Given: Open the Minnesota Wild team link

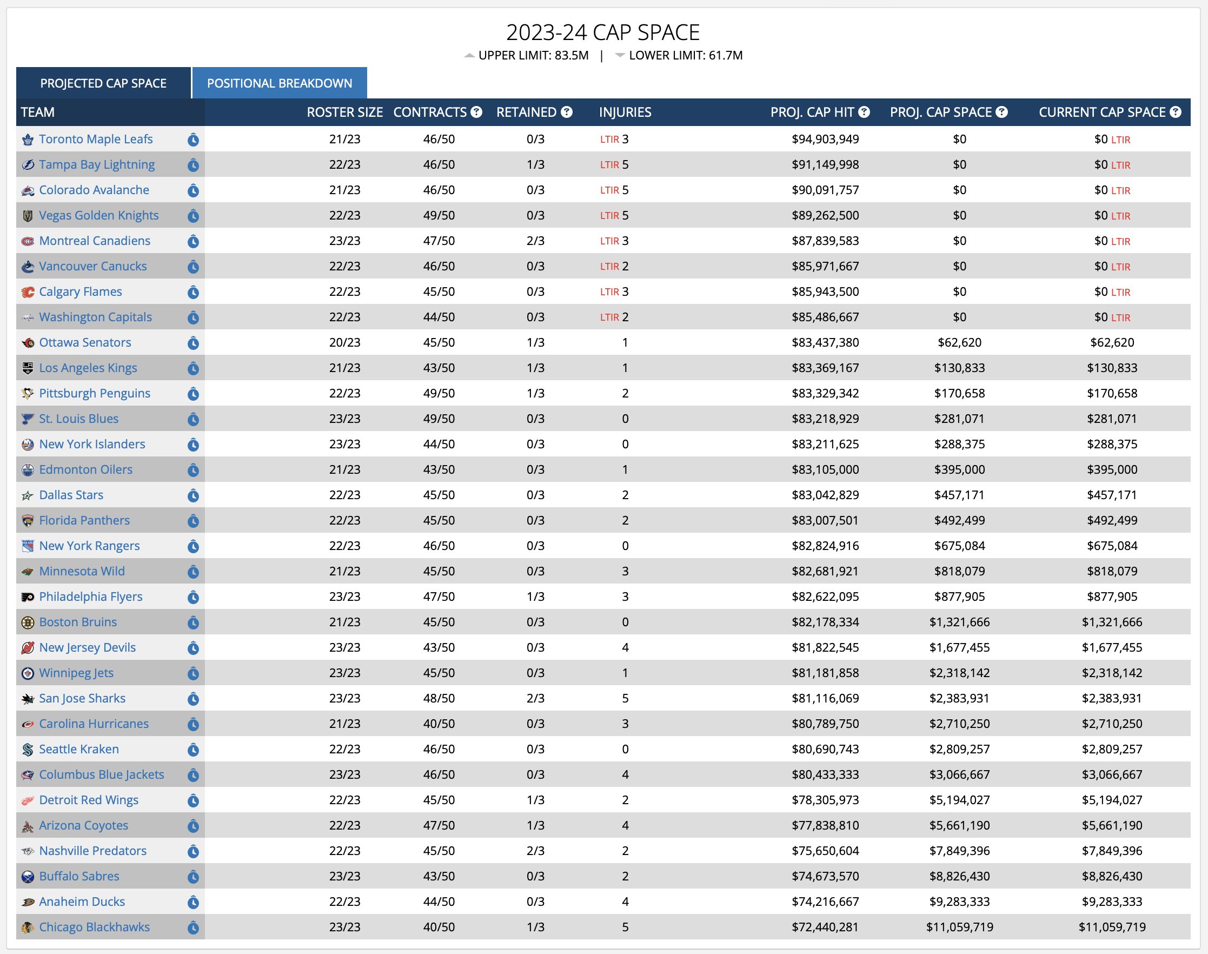Looking at the screenshot, I should (x=82, y=572).
